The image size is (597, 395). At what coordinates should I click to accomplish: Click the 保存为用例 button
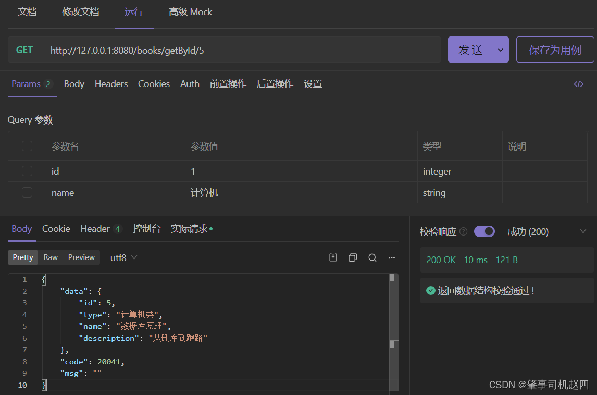click(555, 50)
